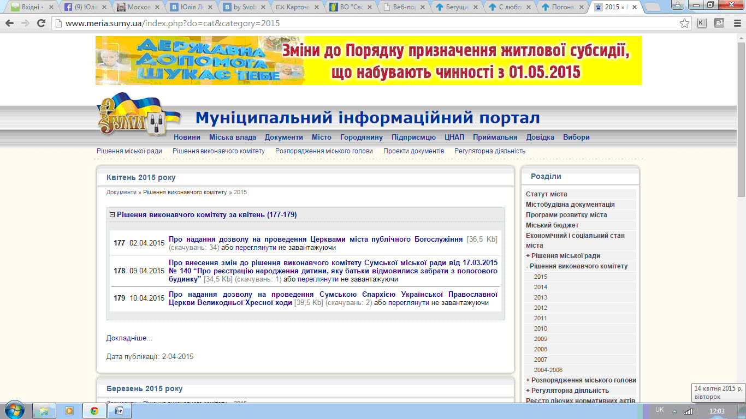Screen dimensions: 746x419
Task: Click the R extension icon beside the K icon
Action: pos(719,23)
